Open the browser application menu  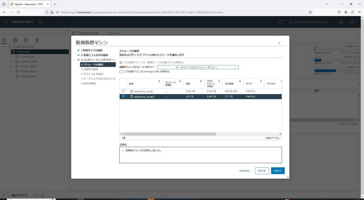pyautogui.click(x=360, y=12)
